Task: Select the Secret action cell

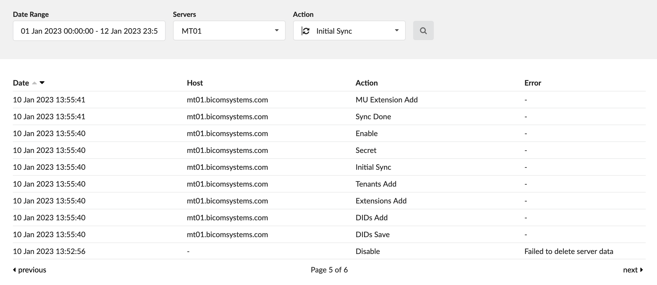Action: pyautogui.click(x=366, y=150)
